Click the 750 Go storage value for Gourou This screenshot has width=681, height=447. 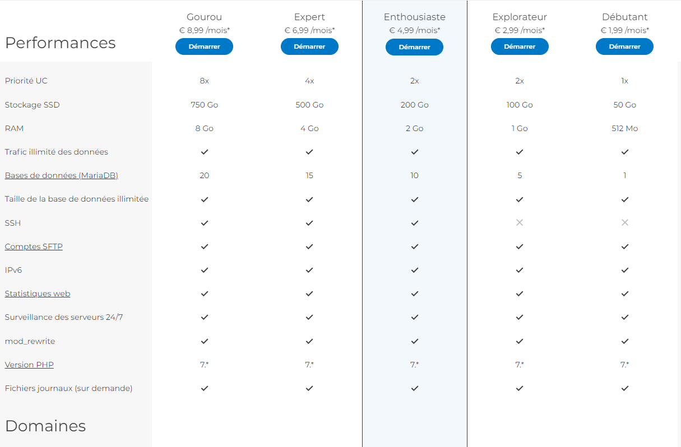[x=205, y=105]
